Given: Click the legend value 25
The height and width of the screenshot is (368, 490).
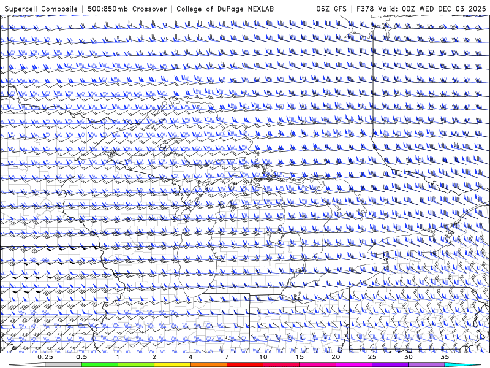Looking at the screenshot, I should [x=372, y=357].
